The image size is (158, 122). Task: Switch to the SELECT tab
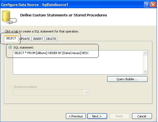pos(11,38)
